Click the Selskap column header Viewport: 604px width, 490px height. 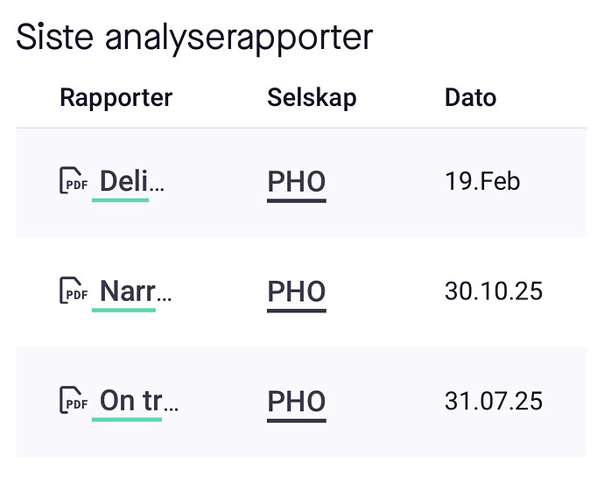(x=312, y=97)
